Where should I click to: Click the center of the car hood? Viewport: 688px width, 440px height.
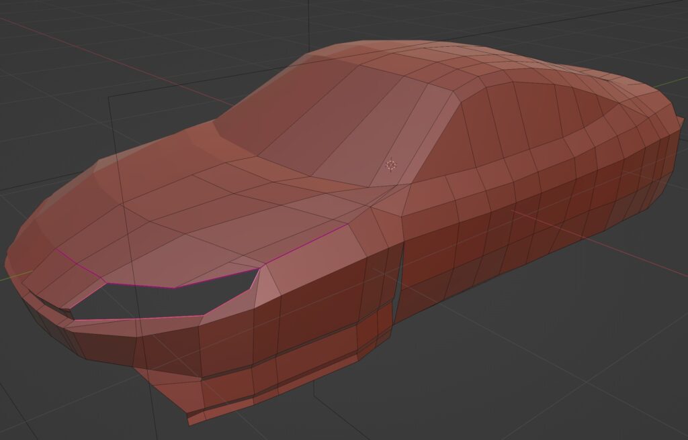coord(202,215)
